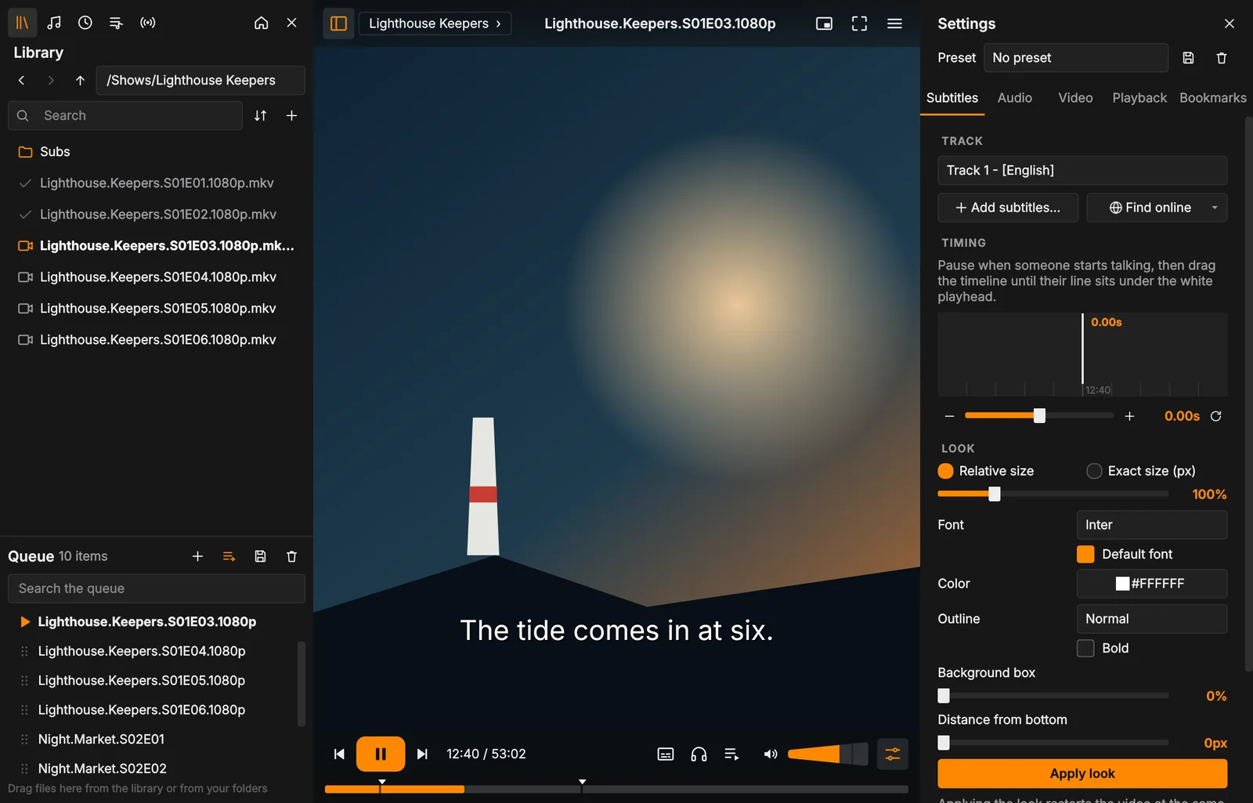Viewport: 1253px width, 803px height.
Task: Open the Track 1 - [English] dropdown
Action: pos(1082,170)
